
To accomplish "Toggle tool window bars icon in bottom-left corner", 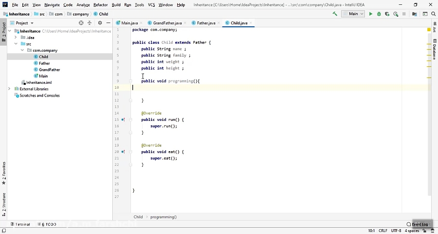I will [4, 231].
